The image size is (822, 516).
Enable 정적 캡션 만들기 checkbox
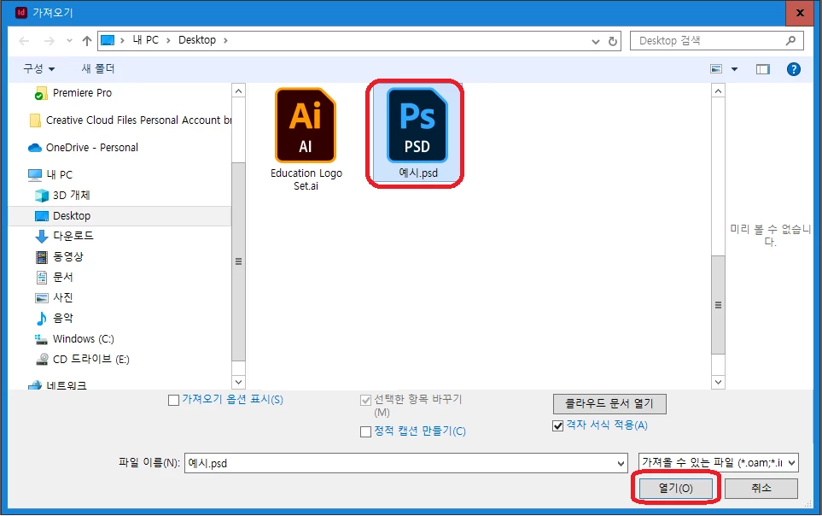point(366,432)
